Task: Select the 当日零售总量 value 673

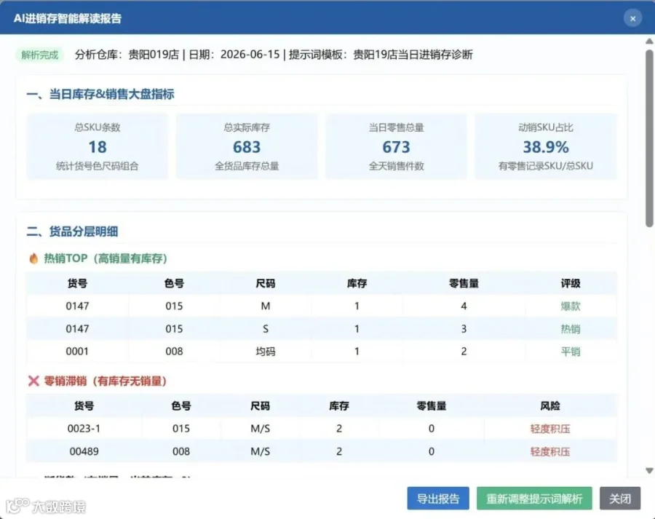Action: tap(396, 147)
